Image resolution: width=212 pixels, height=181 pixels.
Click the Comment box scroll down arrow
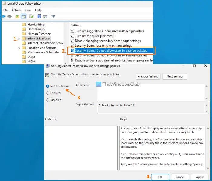[207, 99]
